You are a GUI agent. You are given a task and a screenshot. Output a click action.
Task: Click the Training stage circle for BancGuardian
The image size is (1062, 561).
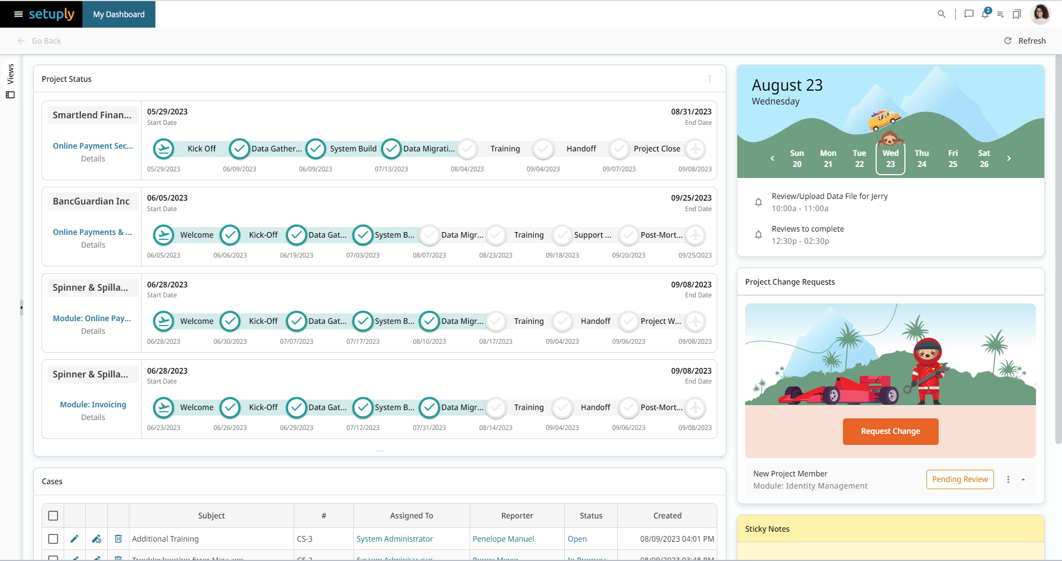pos(496,235)
